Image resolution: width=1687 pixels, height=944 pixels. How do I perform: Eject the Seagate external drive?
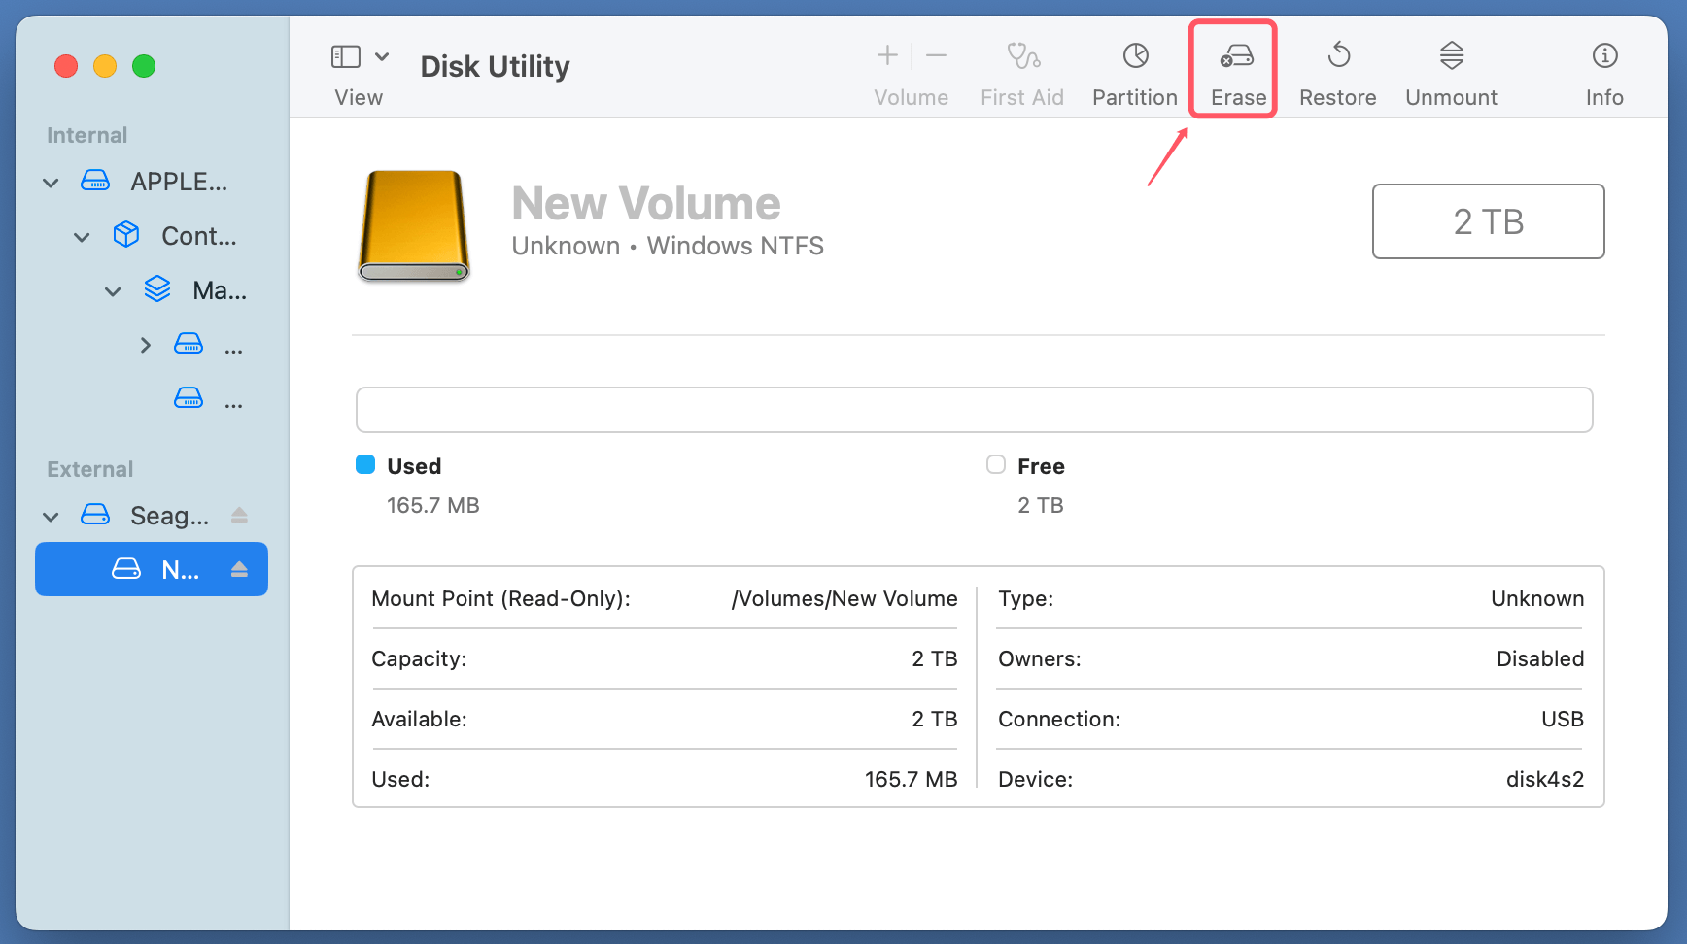239,516
